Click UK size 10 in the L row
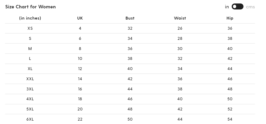 [80, 59]
